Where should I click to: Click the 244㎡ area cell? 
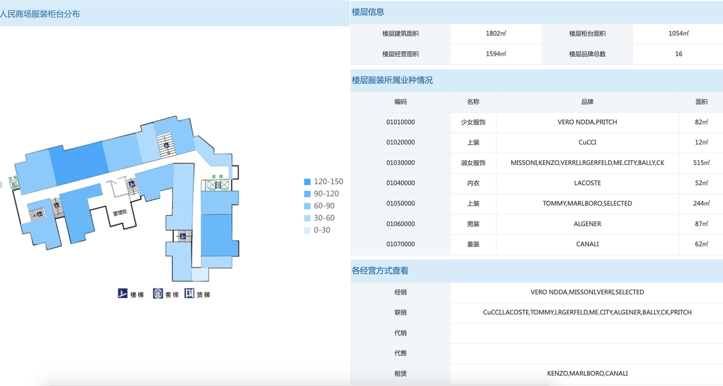[701, 204]
